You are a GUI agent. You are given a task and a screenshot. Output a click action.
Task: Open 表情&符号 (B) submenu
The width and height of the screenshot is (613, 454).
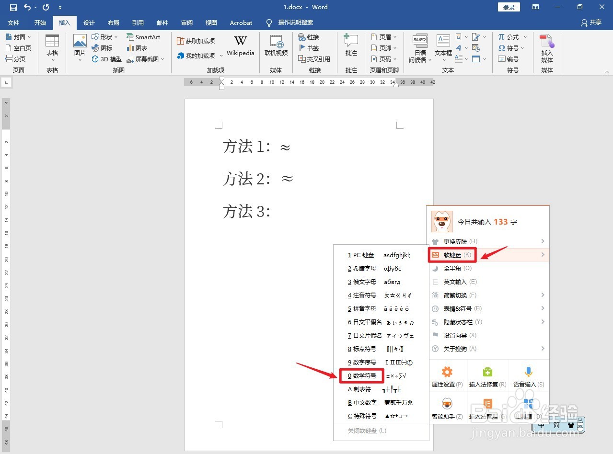(x=488, y=308)
